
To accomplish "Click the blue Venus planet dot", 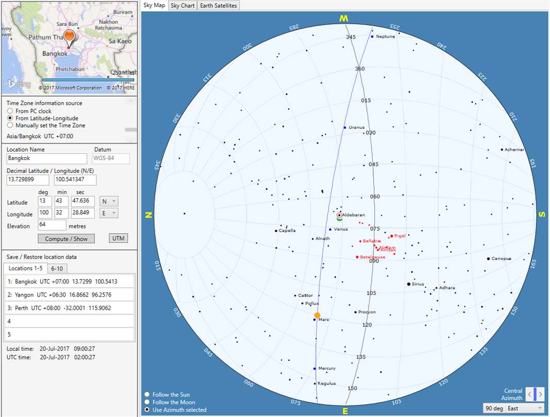I will (x=330, y=230).
